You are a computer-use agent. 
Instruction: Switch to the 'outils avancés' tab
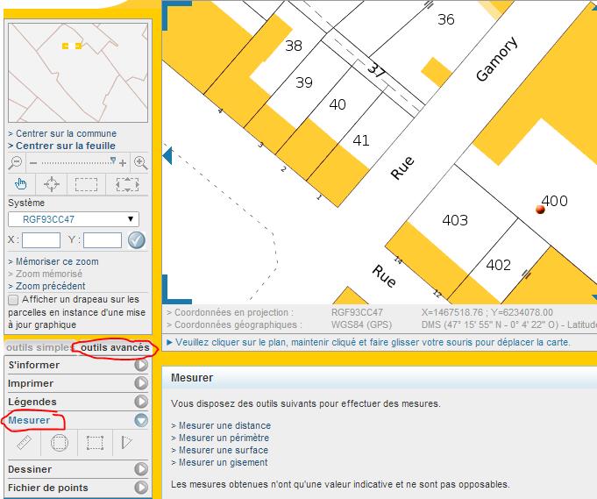coord(115,348)
